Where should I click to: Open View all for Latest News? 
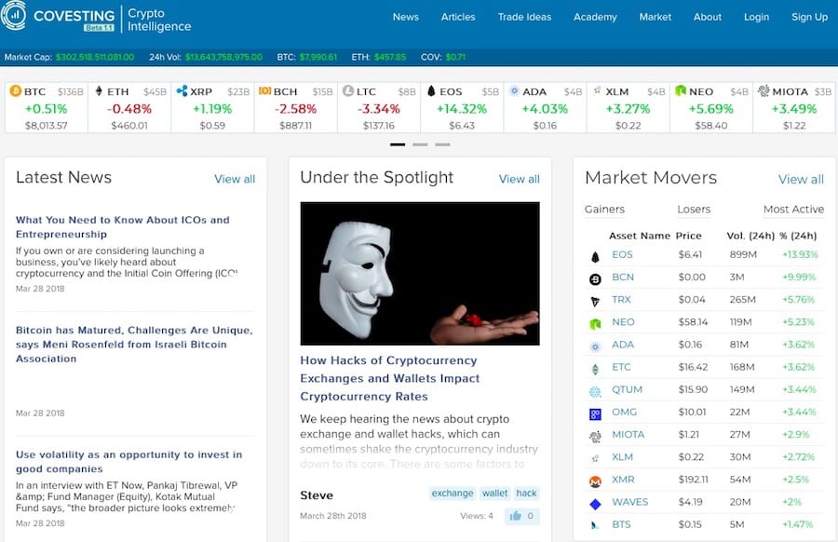tap(234, 179)
